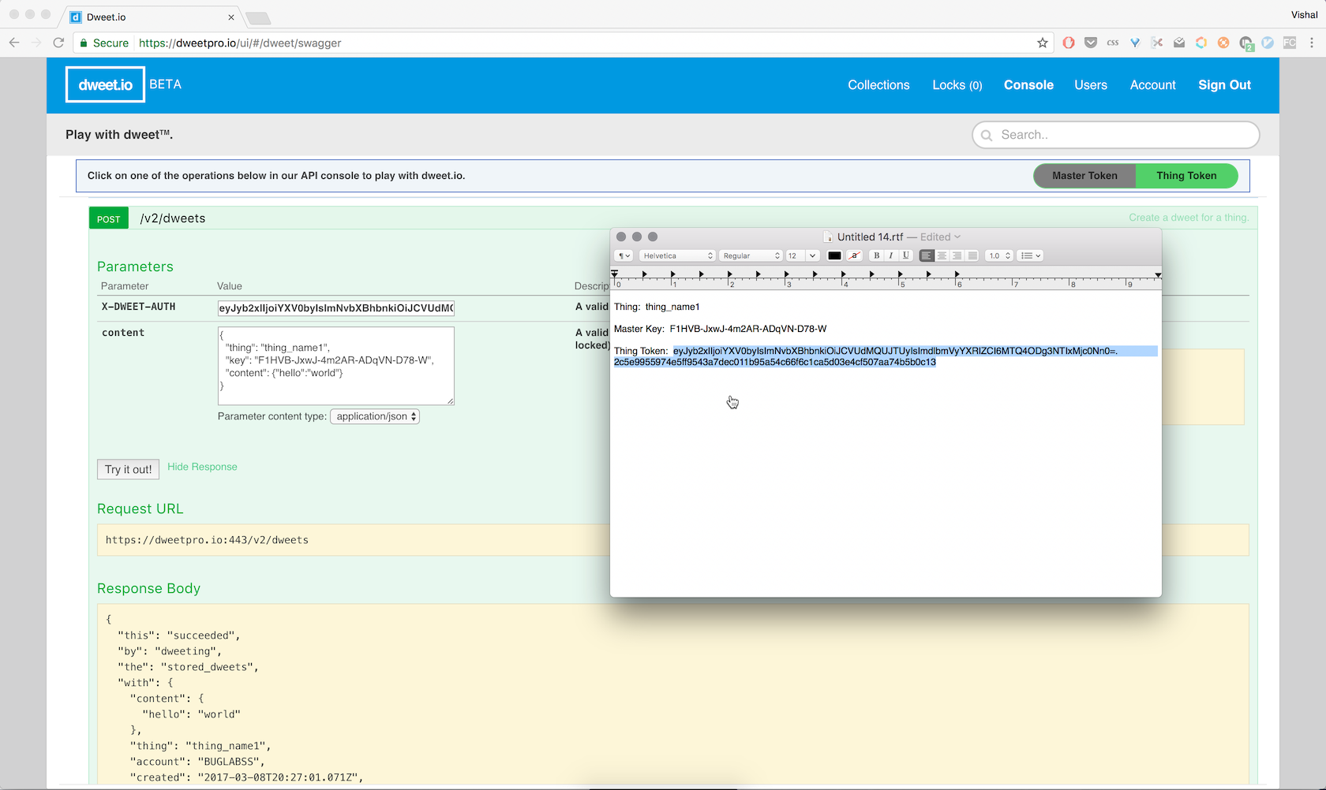Click the scissors clipping extension icon
The width and height of the screenshot is (1326, 790).
pyautogui.click(x=1157, y=43)
